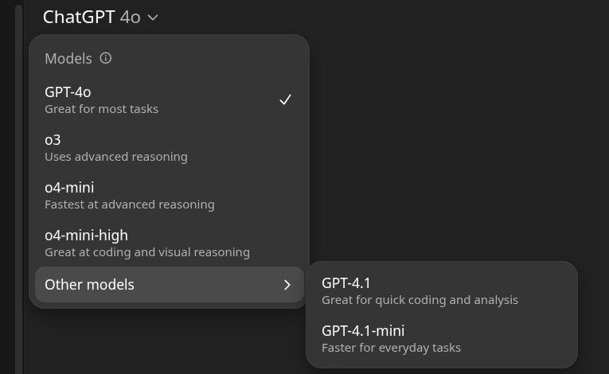Click "Great for quick coding and analysis"
The width and height of the screenshot is (609, 374).
[420, 300]
